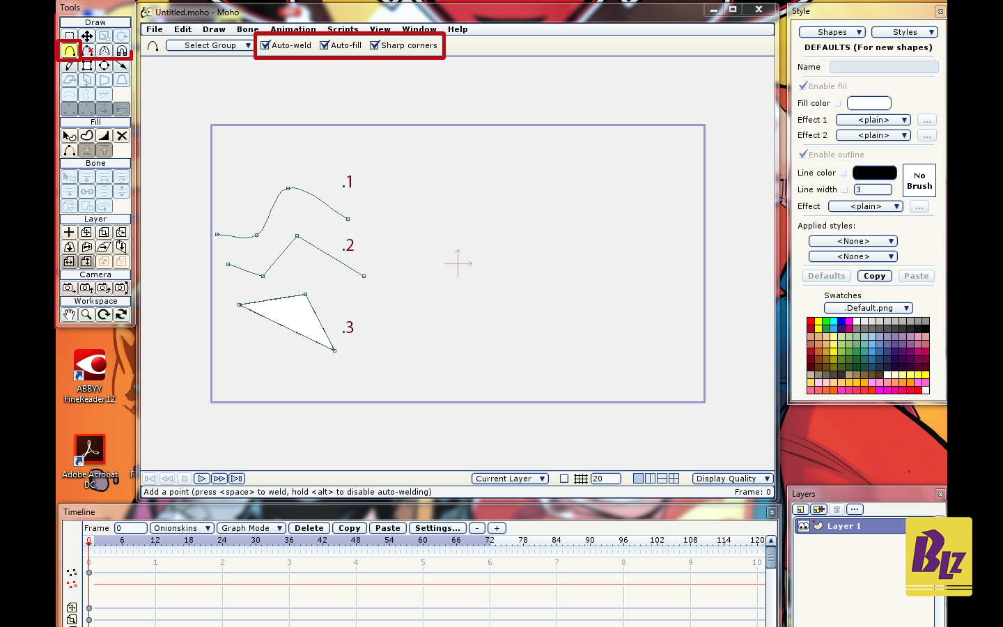The width and height of the screenshot is (1003, 627).
Task: Open layer settings ellipsis in Layers panel
Action: pos(855,509)
